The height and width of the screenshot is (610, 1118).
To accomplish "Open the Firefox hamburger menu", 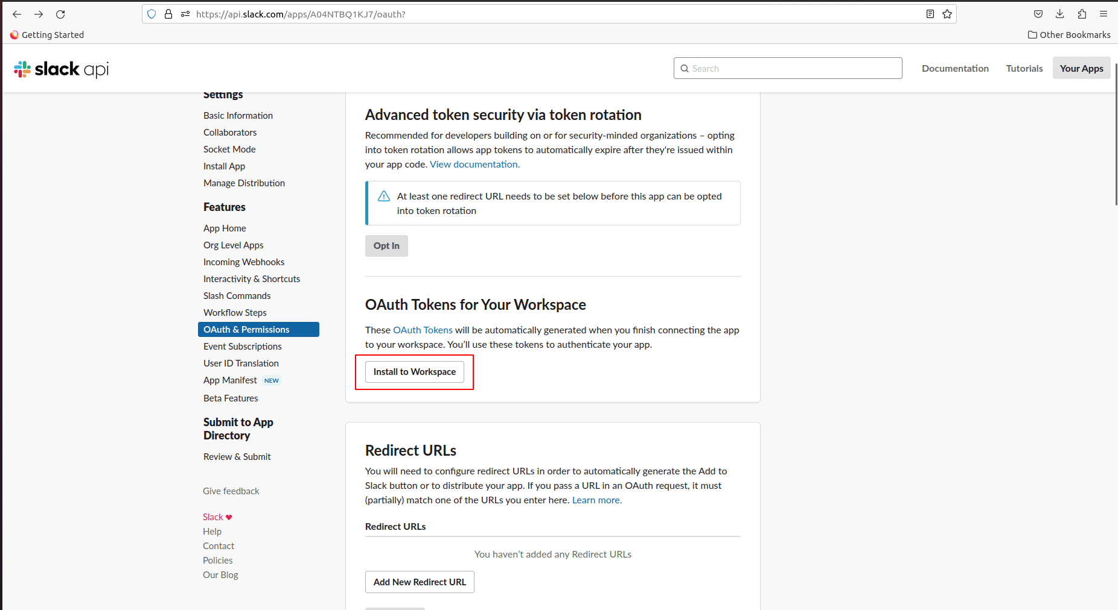I will point(1104,14).
